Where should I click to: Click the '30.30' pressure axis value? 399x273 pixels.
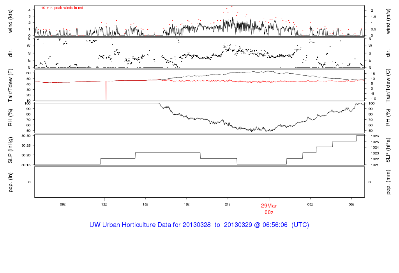pos(26,136)
